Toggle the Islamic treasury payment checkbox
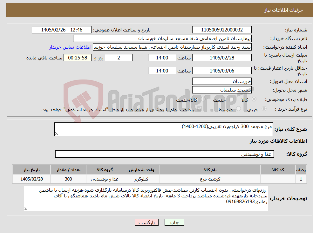Viewport: 313px width, 233px height. 199,109
